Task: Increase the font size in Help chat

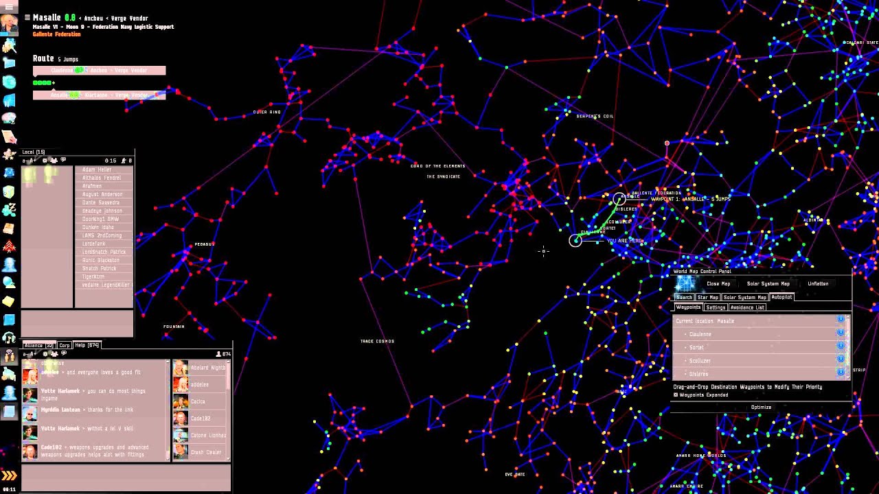Action: coord(32,354)
